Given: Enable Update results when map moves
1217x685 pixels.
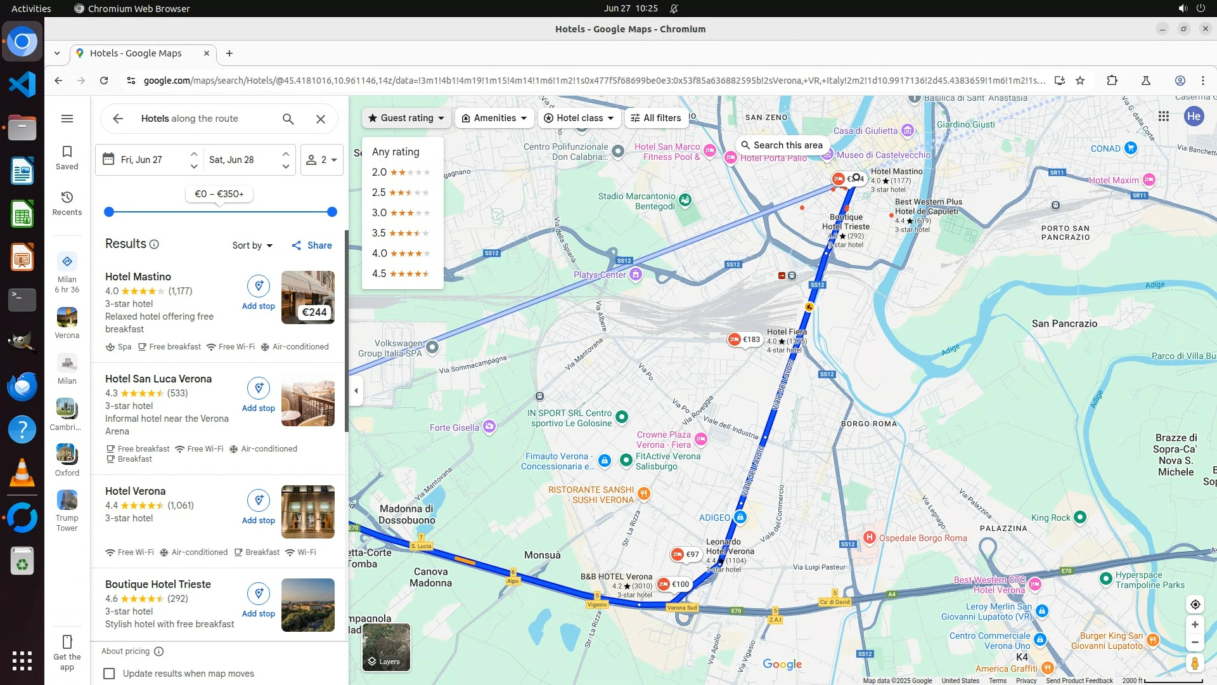Looking at the screenshot, I should coord(110,674).
